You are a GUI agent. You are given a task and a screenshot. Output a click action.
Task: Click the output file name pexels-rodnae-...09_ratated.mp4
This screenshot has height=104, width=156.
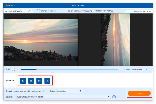click(28, 91)
